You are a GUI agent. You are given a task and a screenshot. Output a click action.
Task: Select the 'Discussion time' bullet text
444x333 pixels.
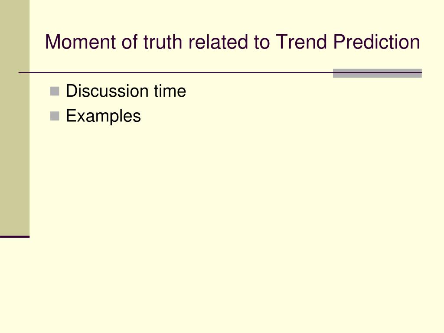pyautogui.click(x=126, y=91)
